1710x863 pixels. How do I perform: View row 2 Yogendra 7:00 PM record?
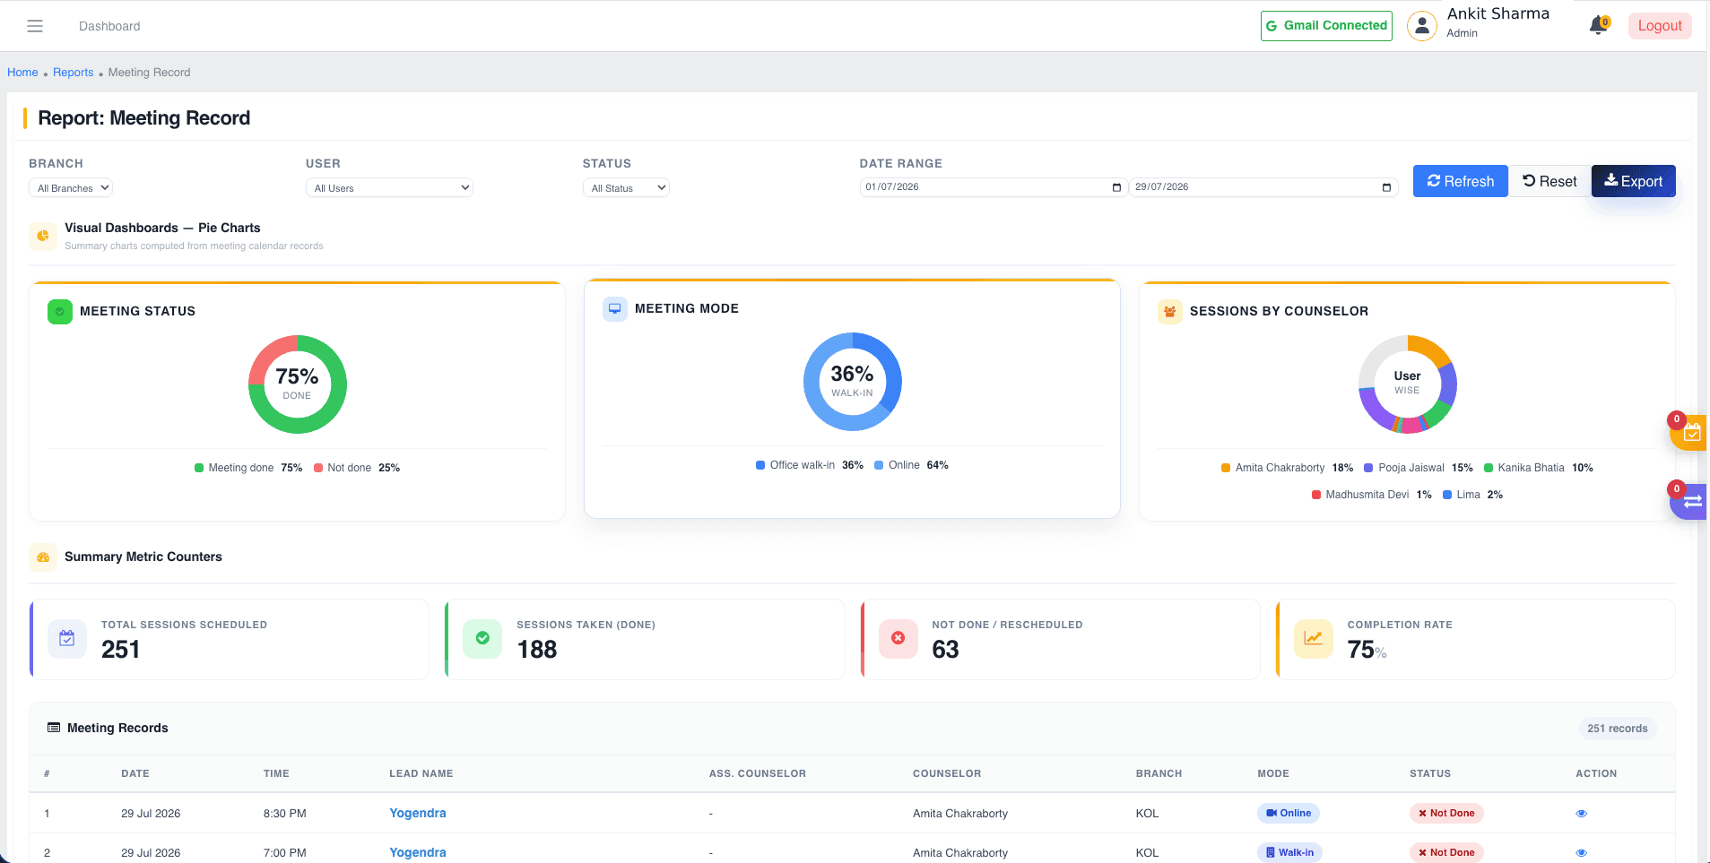[x=1581, y=853]
